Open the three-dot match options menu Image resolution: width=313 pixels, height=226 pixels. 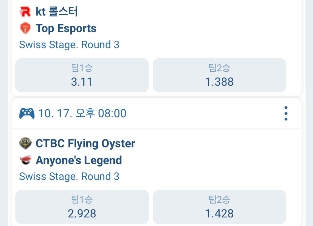pyautogui.click(x=286, y=114)
